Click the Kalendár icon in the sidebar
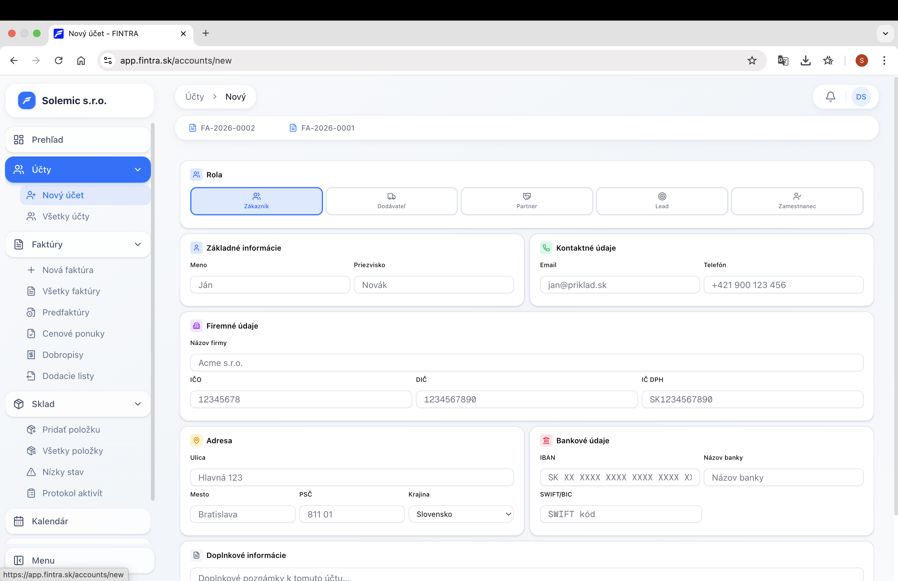Screen dimensions: 898x581 pos(18,521)
